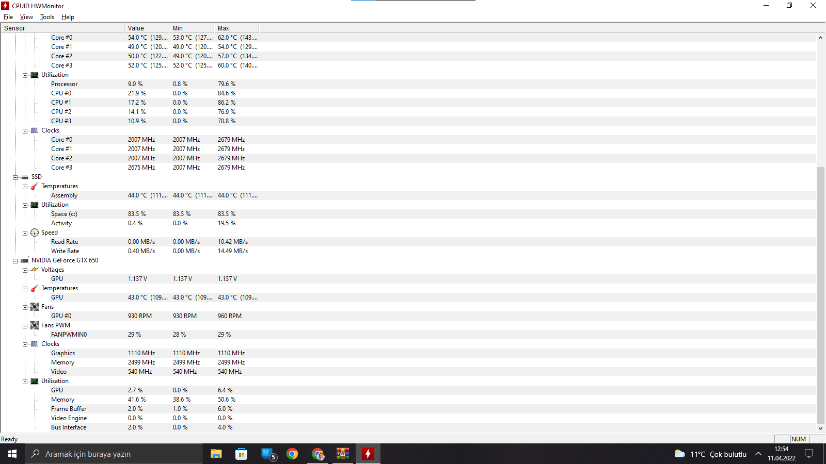Show hidden system tray icons

[x=758, y=454]
